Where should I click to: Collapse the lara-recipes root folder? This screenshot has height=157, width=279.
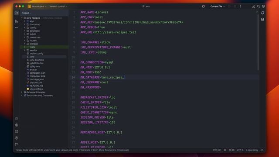point(22,18)
